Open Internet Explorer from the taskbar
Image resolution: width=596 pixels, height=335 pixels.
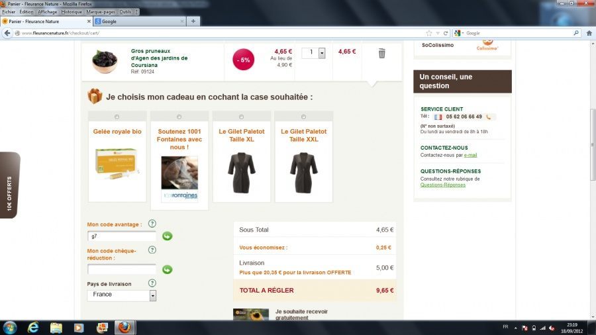(32, 328)
